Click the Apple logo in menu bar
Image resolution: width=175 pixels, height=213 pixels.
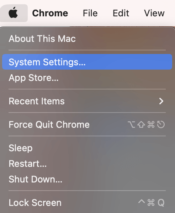[x=13, y=13]
